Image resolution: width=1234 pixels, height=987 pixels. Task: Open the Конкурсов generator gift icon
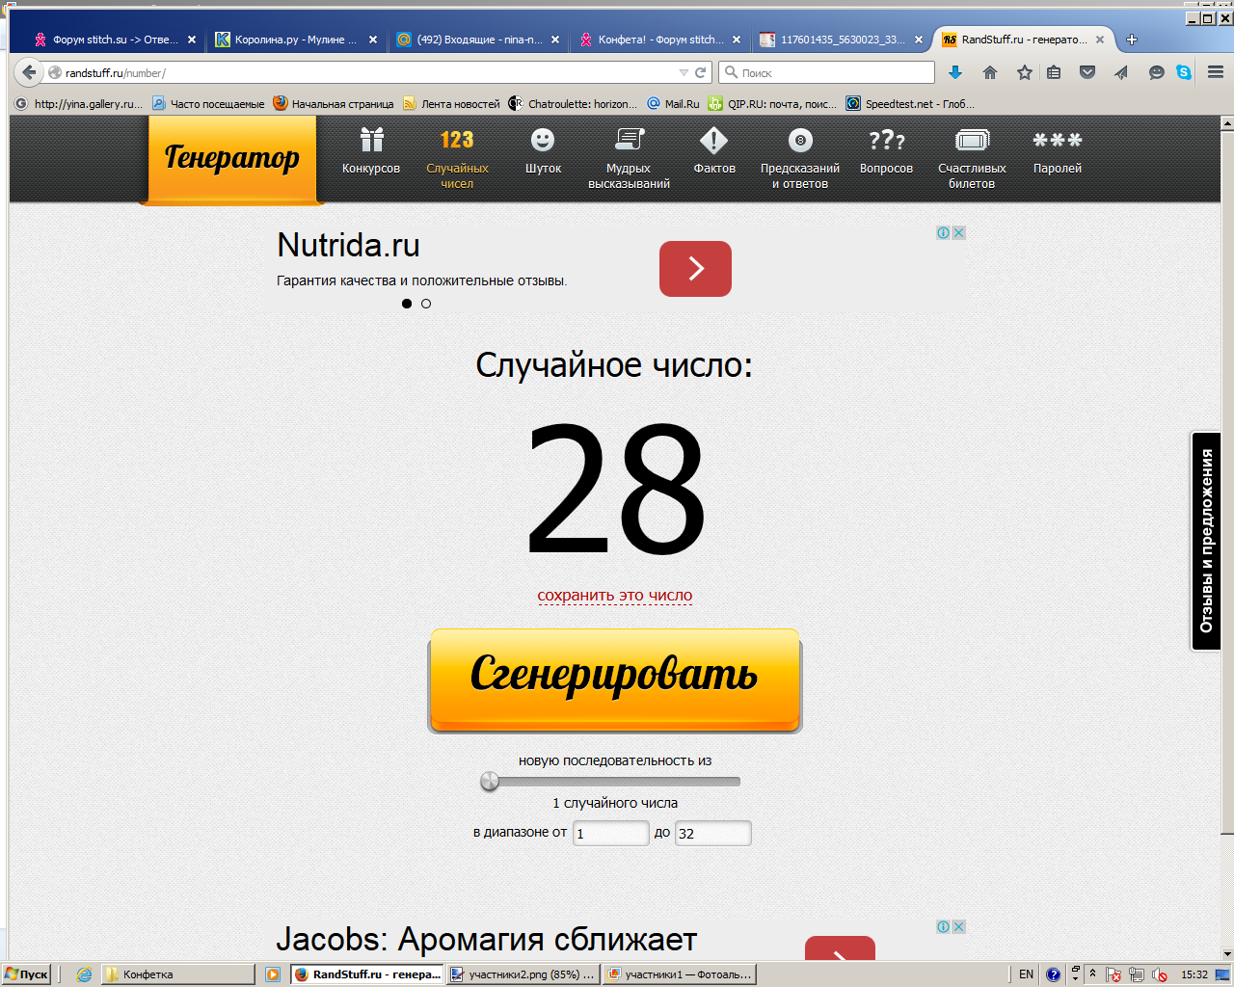point(371,142)
